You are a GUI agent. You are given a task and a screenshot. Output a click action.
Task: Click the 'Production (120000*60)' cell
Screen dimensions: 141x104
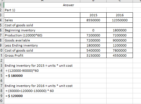point(42,35)
